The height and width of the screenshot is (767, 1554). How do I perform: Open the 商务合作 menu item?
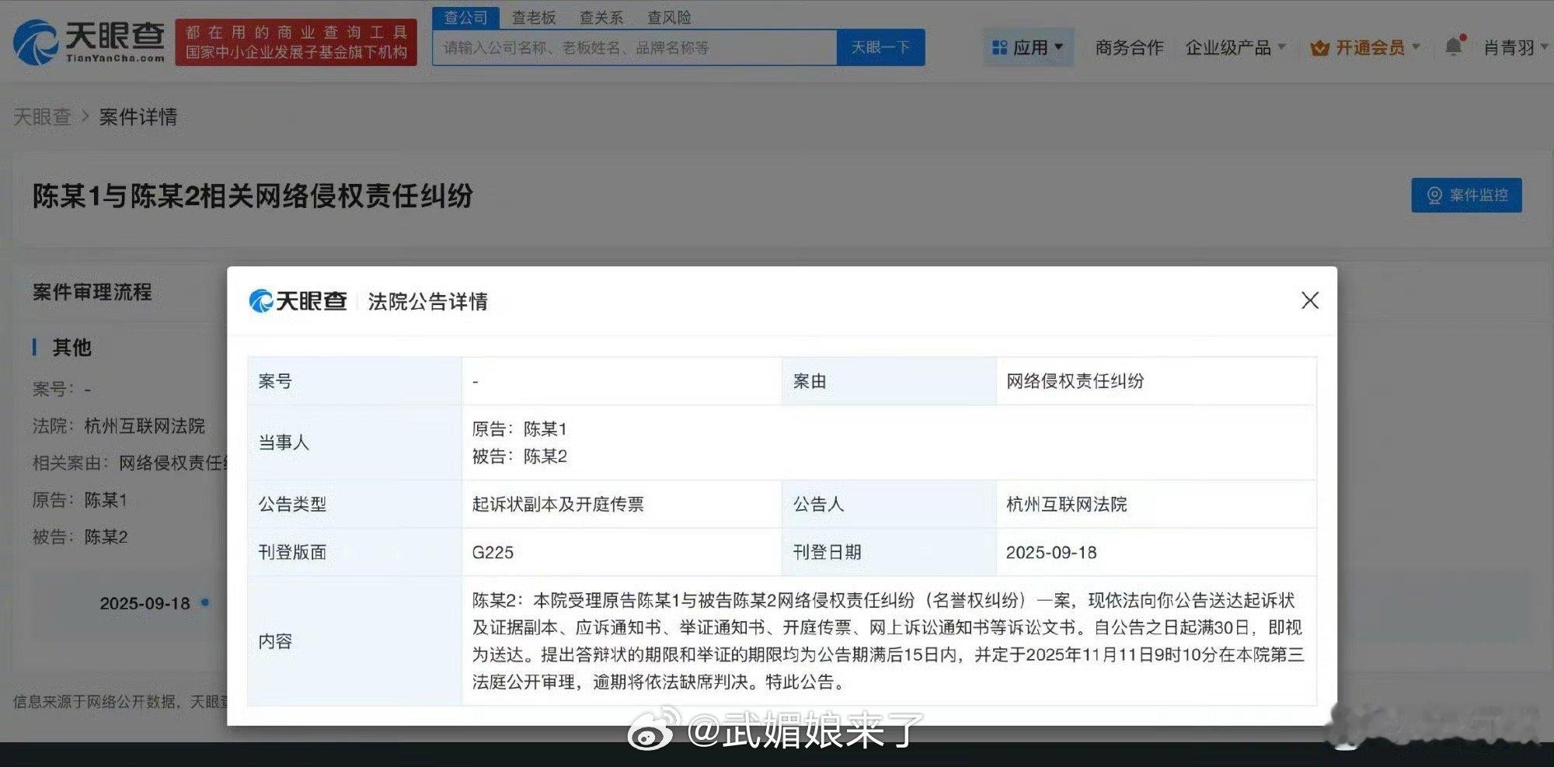[x=1128, y=47]
